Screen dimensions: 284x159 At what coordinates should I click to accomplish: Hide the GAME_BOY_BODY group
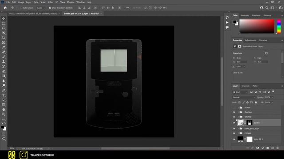point(234,129)
